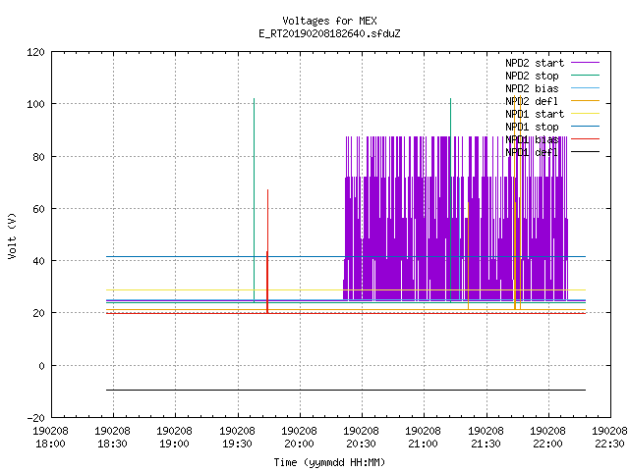Click the NPD2 bias legend label

pos(532,88)
